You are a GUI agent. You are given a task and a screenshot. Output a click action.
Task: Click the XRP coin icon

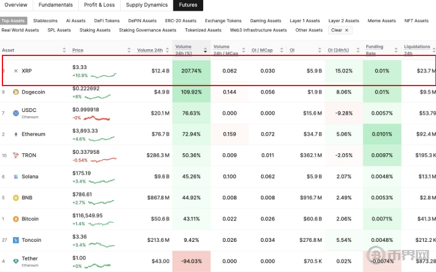click(x=16, y=71)
